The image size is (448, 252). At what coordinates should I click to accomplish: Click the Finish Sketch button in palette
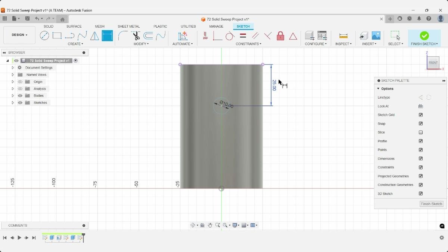(432, 204)
